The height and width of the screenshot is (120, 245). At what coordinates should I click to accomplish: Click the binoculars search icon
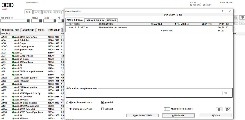click(242, 17)
